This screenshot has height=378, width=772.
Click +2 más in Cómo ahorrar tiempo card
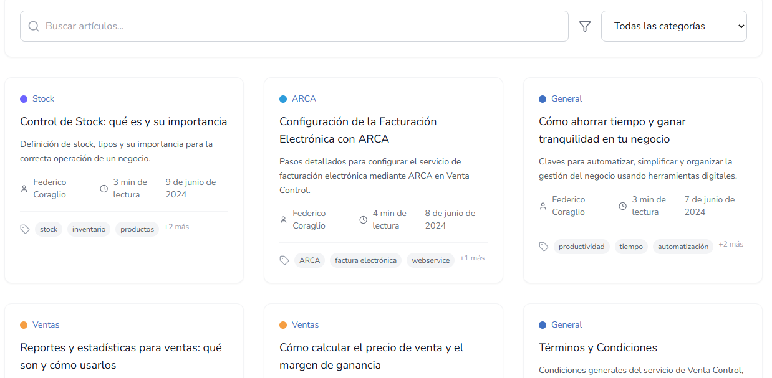pos(731,244)
